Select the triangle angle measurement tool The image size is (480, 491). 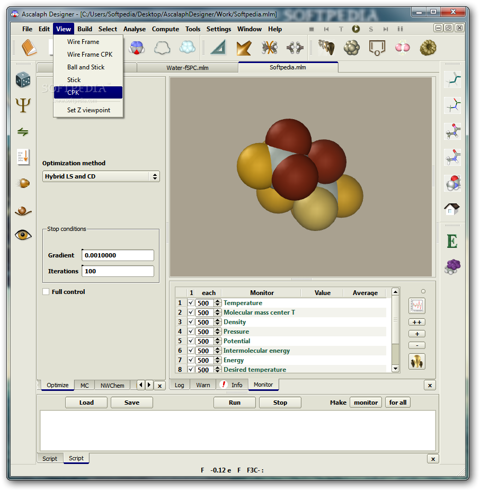point(219,48)
